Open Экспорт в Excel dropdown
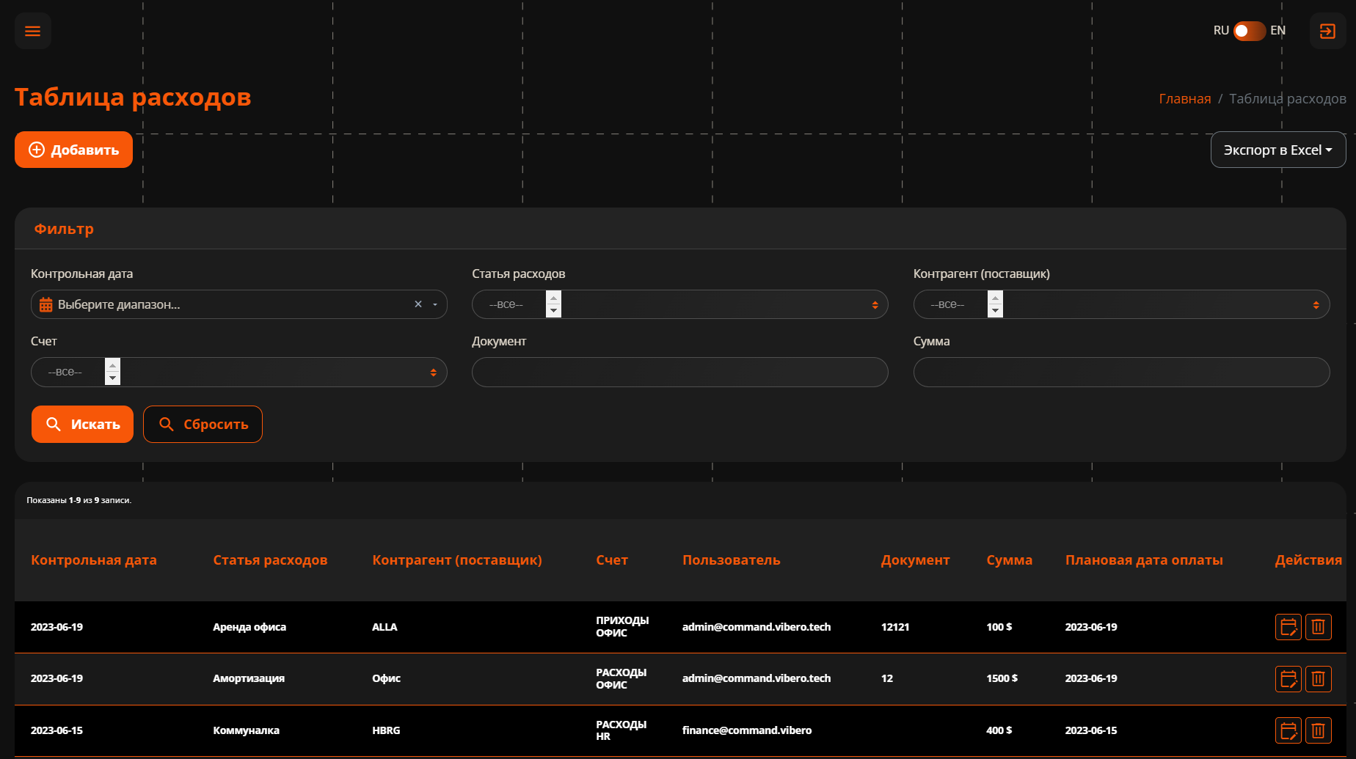The width and height of the screenshot is (1356, 759). (x=1277, y=150)
